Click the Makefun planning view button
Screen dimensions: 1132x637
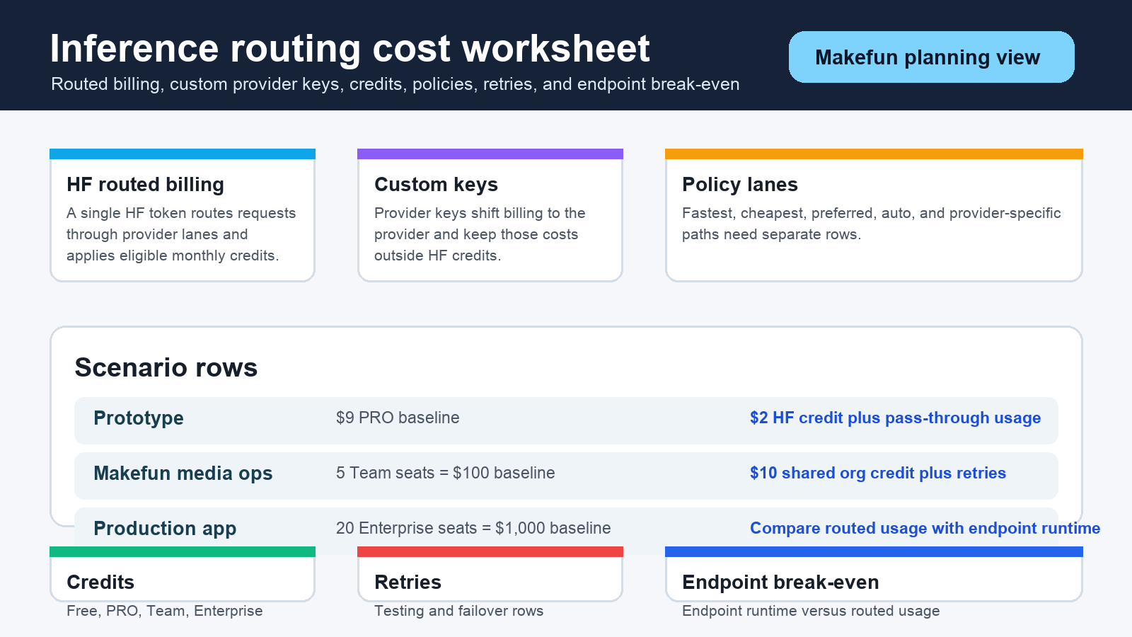(x=931, y=57)
